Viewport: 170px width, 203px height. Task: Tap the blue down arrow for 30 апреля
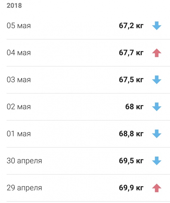coord(157,161)
